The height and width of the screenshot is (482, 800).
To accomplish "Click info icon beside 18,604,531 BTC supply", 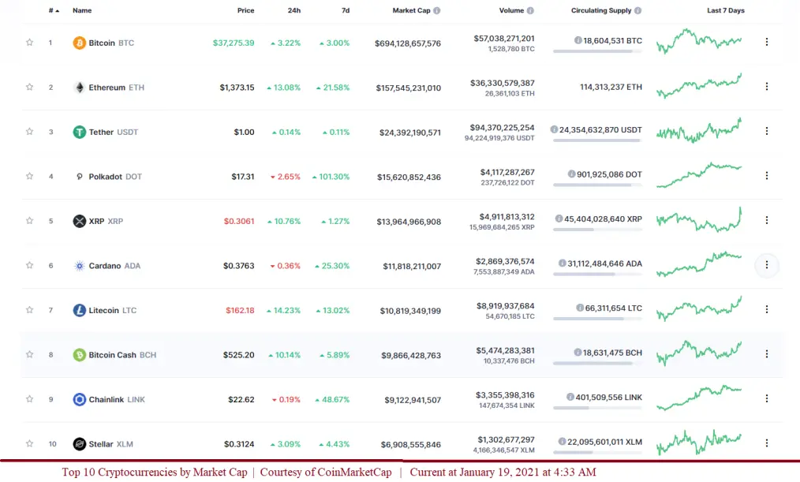I will (x=578, y=40).
